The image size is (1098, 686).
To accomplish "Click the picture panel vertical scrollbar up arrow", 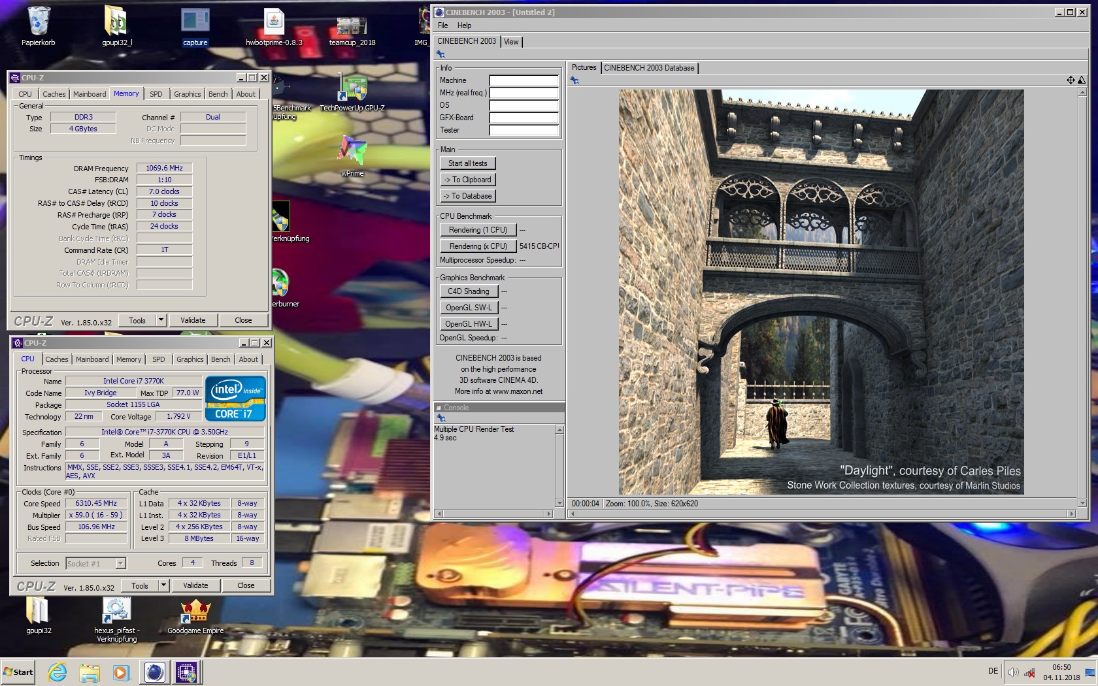I will click(x=1082, y=92).
